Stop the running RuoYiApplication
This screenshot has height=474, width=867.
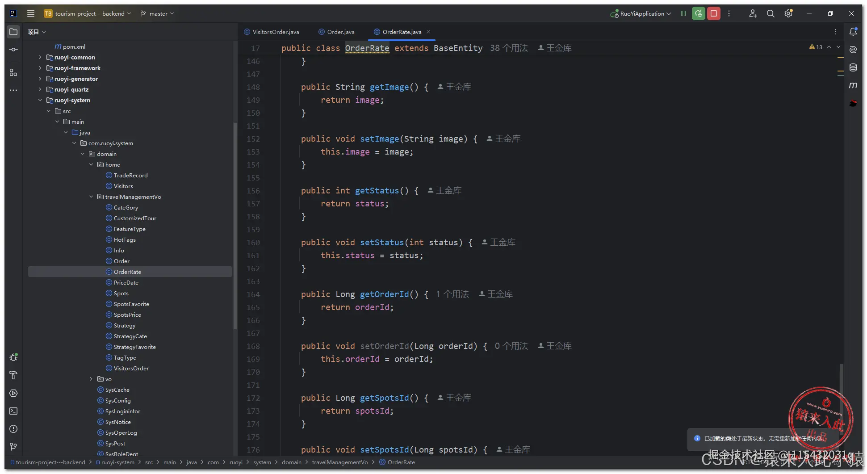[714, 13]
